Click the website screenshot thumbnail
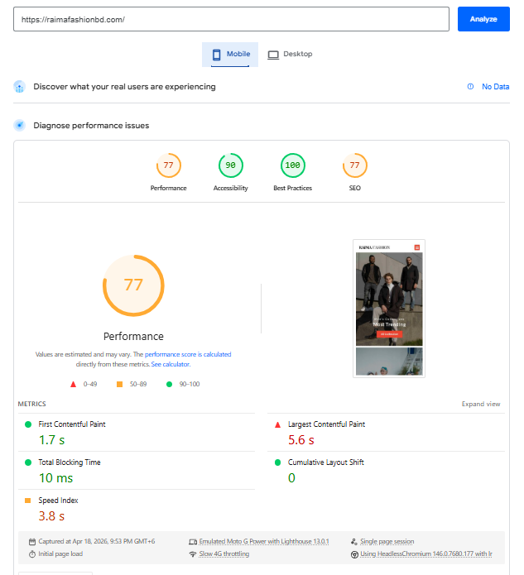This screenshot has height=575, width=524. click(388, 309)
